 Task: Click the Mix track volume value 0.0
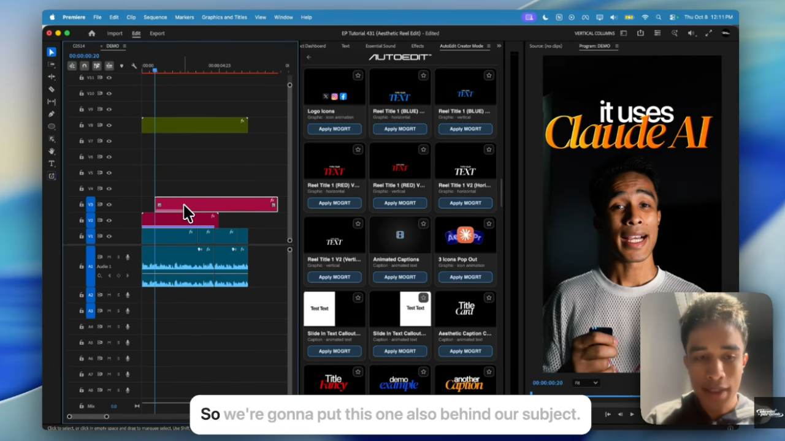point(113,406)
